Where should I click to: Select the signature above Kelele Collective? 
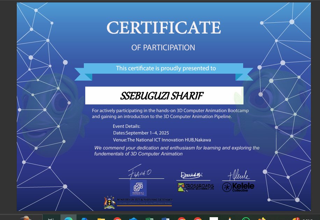point(238,174)
